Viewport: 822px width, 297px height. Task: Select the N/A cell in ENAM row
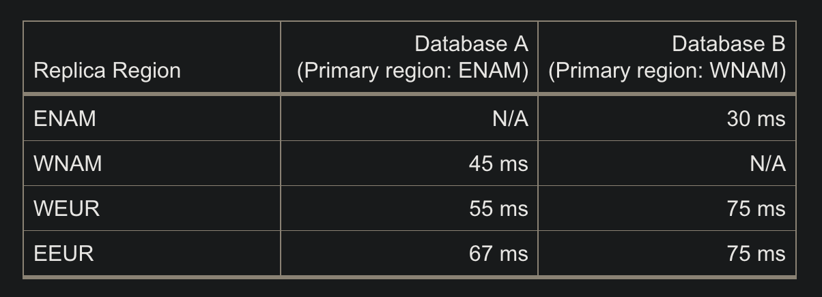tap(509, 119)
